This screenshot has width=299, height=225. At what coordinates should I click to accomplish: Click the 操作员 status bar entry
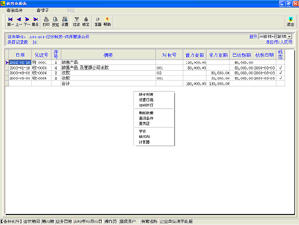coord(110,222)
